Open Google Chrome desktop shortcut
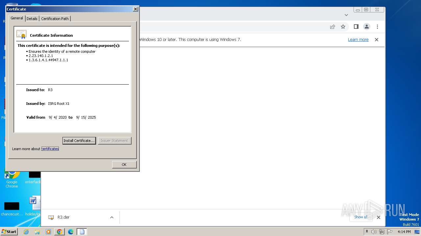The height and width of the screenshot is (236, 421). [12, 179]
